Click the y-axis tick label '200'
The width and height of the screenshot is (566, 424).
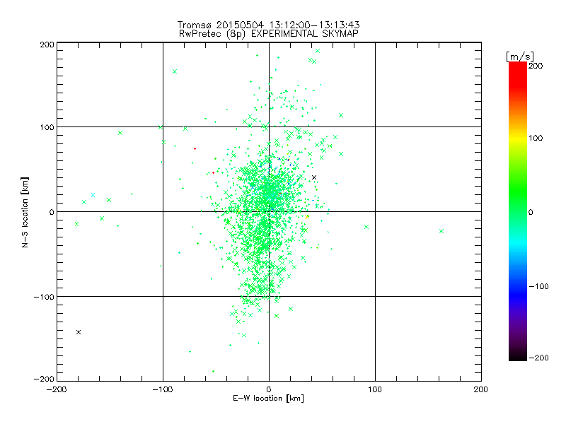[47, 45]
